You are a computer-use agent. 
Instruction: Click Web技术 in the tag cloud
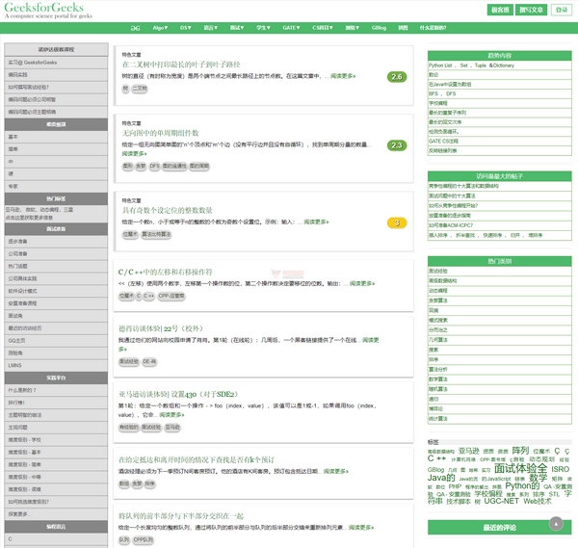(538, 501)
